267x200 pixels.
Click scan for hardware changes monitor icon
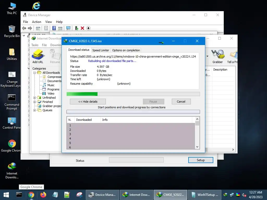pyautogui.click(x=68, y=28)
